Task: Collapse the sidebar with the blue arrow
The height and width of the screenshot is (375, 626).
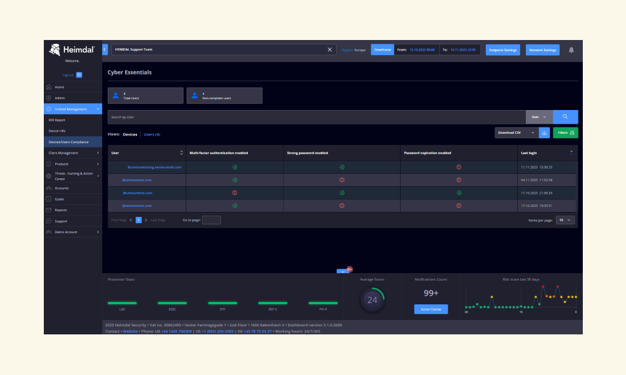Action: click(x=105, y=49)
